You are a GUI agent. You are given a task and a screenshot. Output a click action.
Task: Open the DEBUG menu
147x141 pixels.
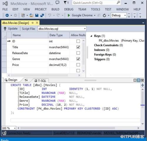69,9
